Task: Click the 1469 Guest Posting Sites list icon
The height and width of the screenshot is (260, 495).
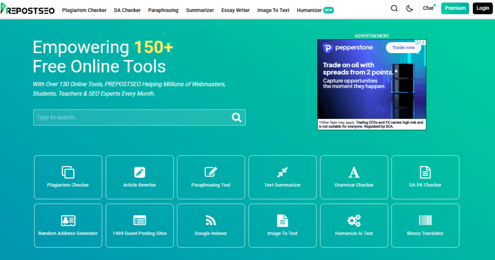Action: (x=140, y=220)
